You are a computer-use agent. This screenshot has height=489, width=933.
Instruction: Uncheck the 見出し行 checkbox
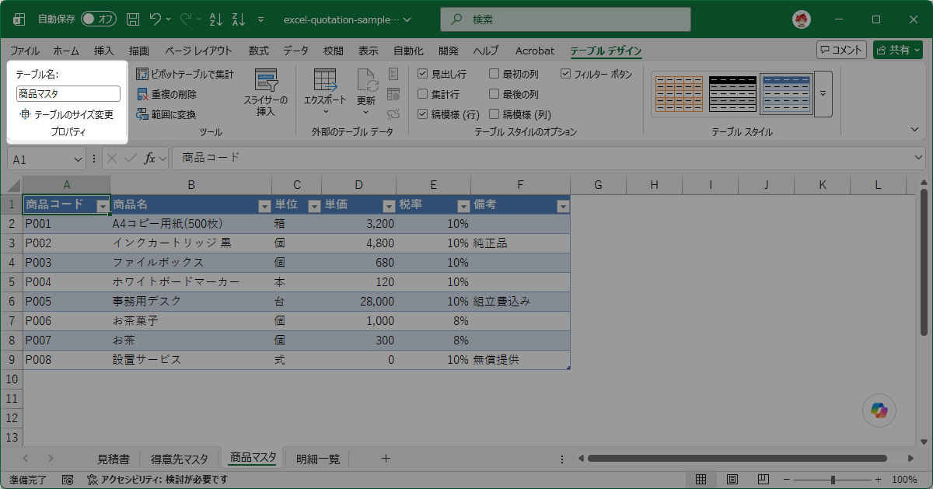(423, 74)
